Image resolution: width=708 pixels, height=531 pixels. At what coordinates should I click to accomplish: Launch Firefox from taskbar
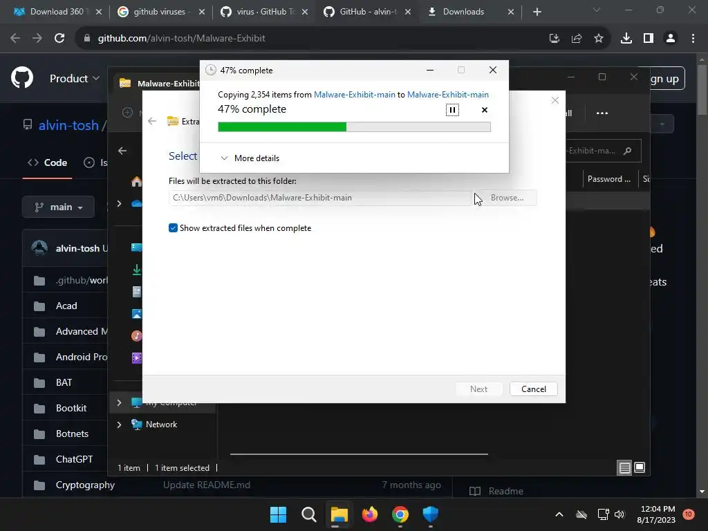tap(370, 514)
